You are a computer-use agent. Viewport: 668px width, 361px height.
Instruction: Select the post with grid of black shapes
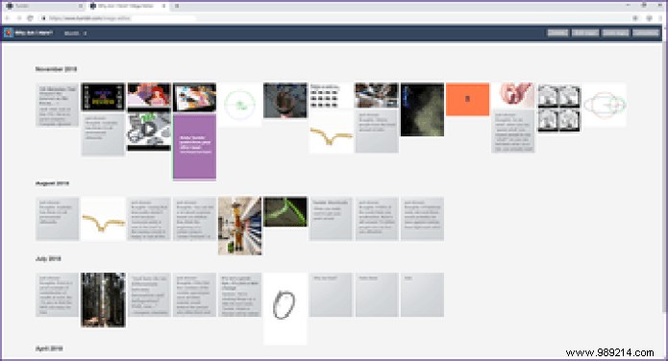(x=331, y=96)
